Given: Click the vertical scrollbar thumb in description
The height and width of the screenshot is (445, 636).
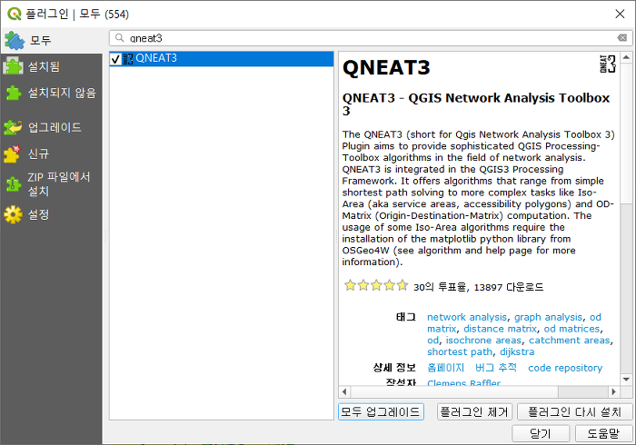Looking at the screenshot, I should (626, 134).
